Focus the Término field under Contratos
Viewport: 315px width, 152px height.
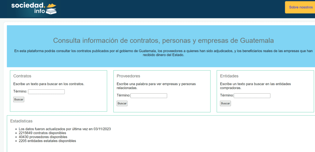click(x=46, y=92)
